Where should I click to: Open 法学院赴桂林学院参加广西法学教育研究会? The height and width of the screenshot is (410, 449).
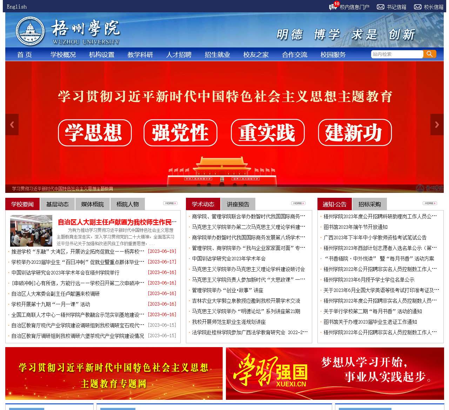[250, 332]
